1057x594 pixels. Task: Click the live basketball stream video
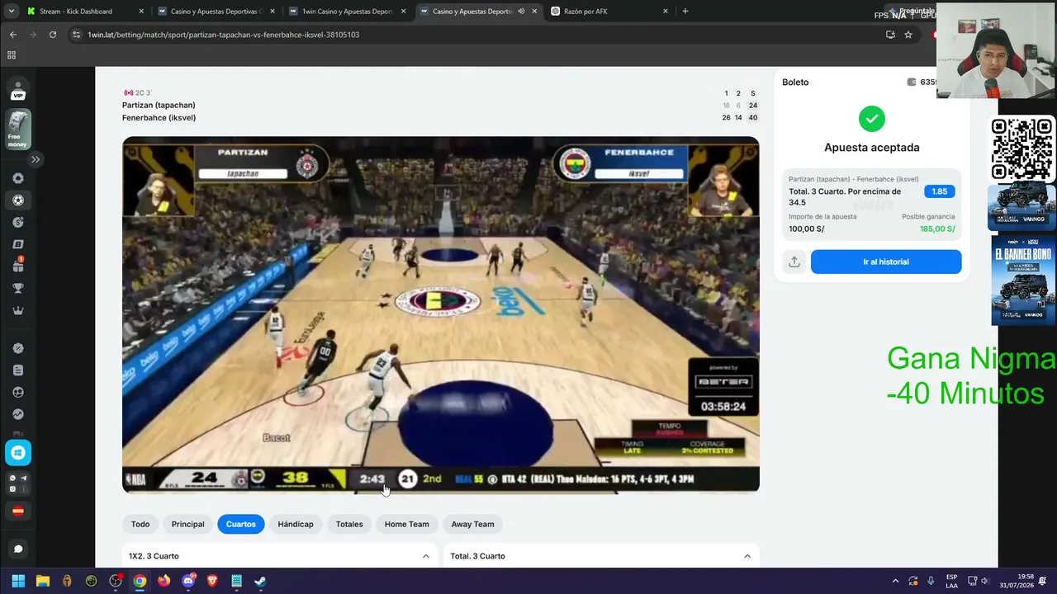(441, 315)
